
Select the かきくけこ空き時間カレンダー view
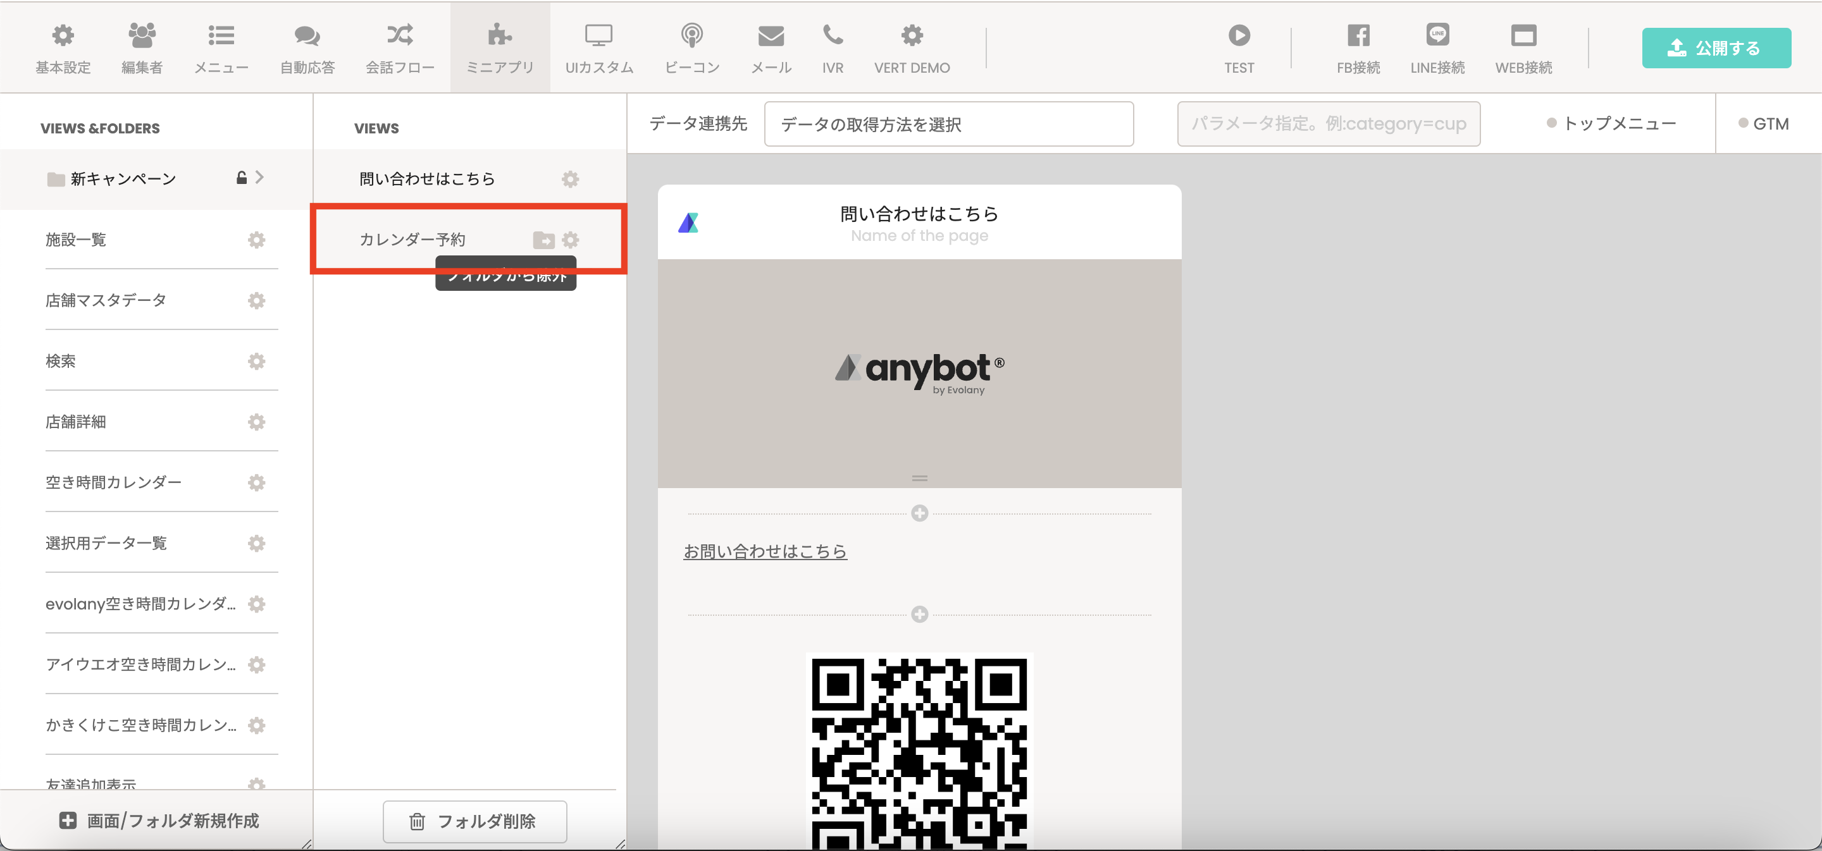[140, 725]
